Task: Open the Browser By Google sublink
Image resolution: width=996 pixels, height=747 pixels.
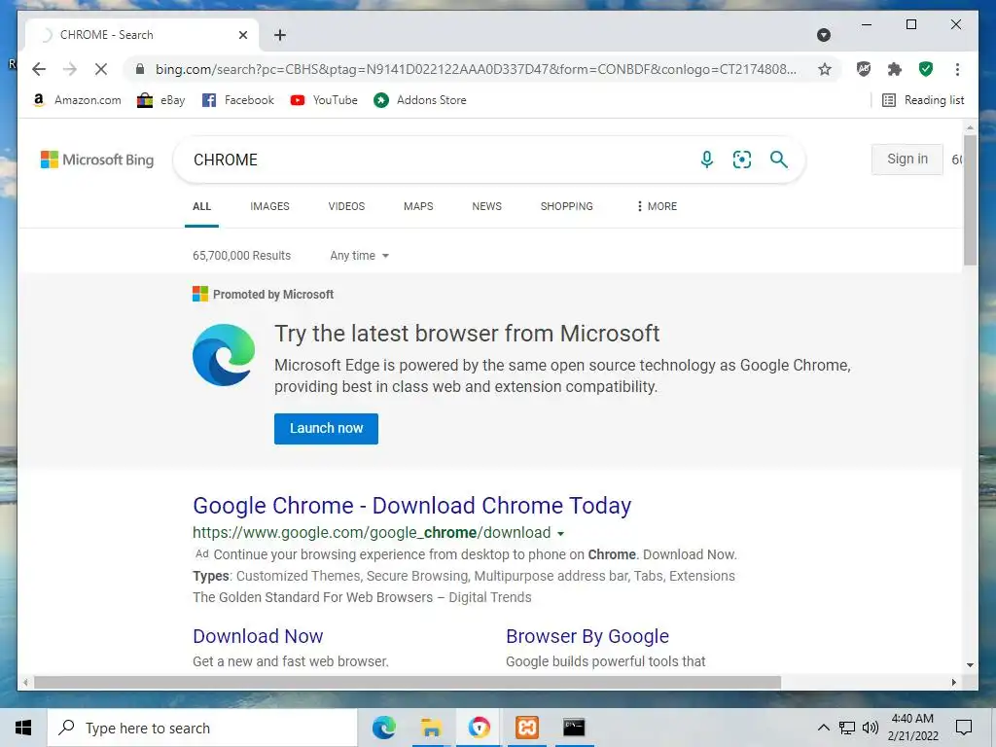Action: point(587,636)
